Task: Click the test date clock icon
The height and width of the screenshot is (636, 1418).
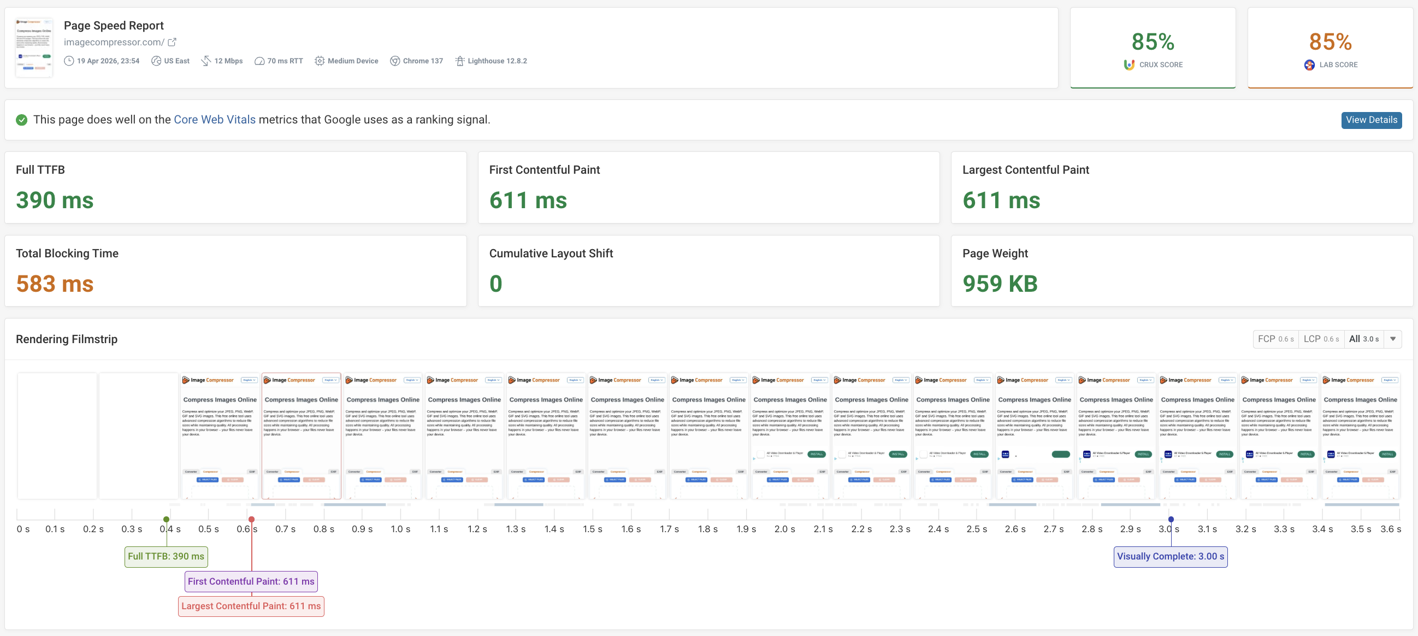Action: (x=69, y=61)
